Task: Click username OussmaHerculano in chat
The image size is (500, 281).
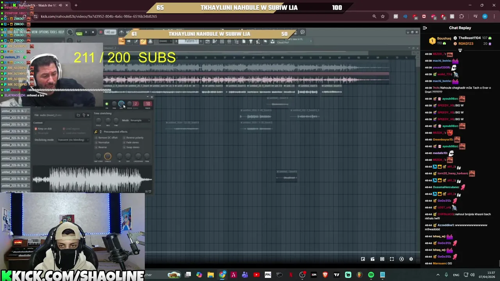Action: coord(446,187)
